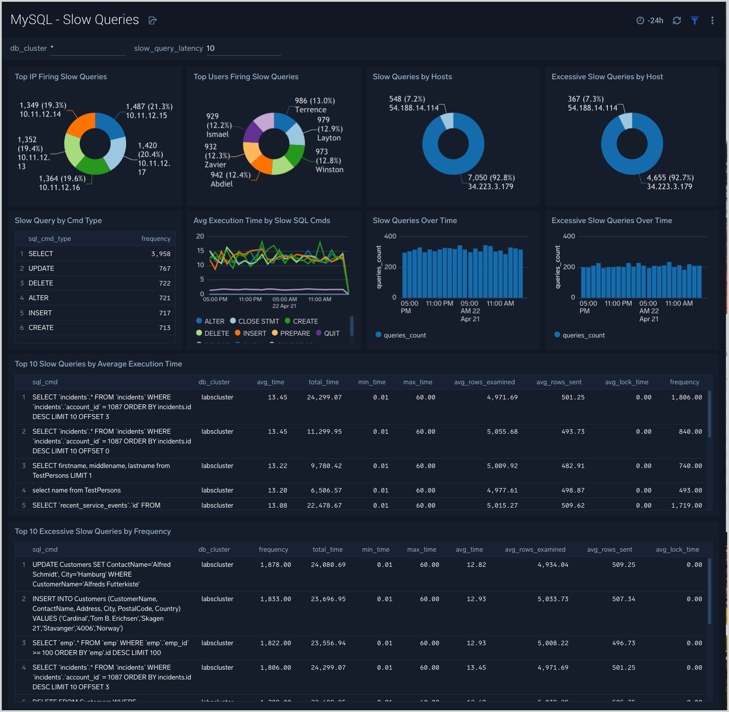Edit the slow_query_latency value of 10
This screenshot has width=729, height=712.
(243, 48)
